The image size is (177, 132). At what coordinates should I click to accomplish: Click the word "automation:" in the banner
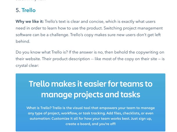tap(38, 118)
